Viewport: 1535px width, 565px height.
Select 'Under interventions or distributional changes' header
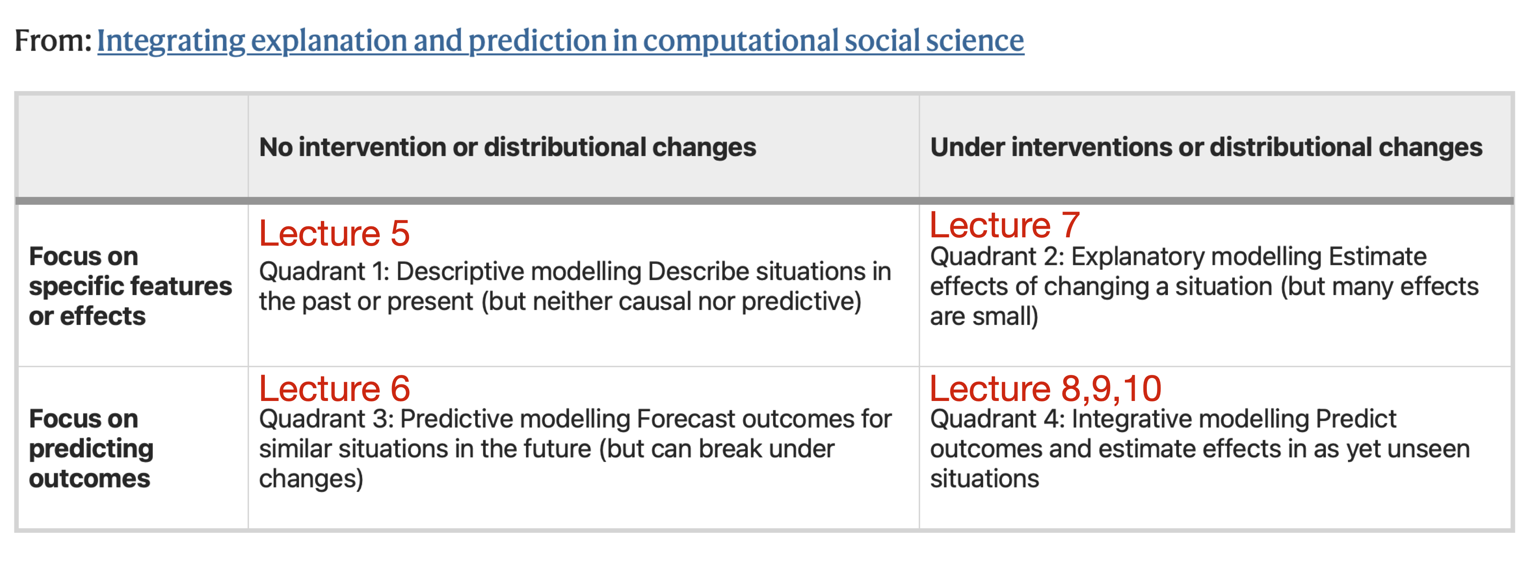(x=1206, y=147)
